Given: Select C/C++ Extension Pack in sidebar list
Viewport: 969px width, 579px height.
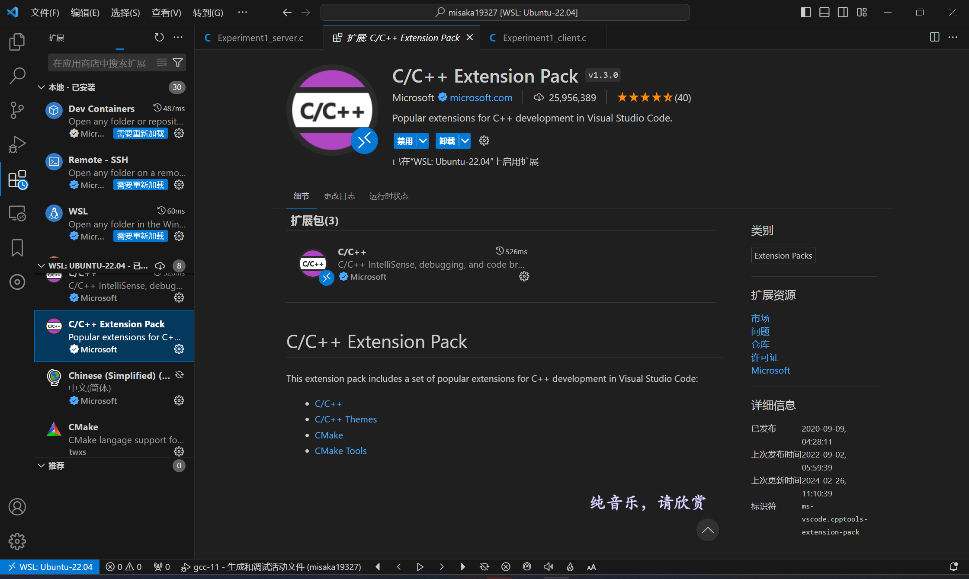Looking at the screenshot, I should coord(114,336).
